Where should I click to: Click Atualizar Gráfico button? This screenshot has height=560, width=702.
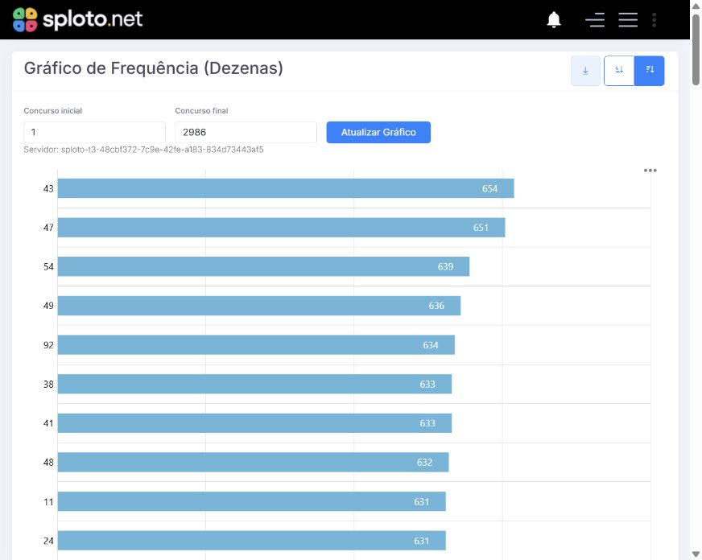(378, 133)
